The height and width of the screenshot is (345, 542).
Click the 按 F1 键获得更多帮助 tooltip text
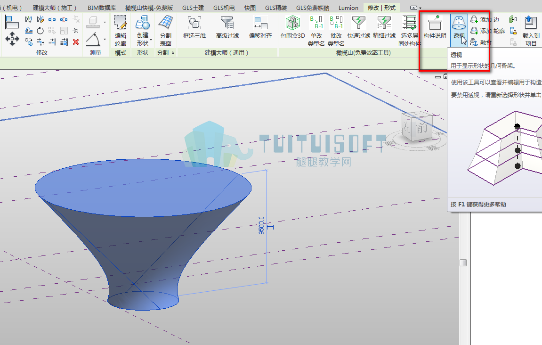(478, 204)
